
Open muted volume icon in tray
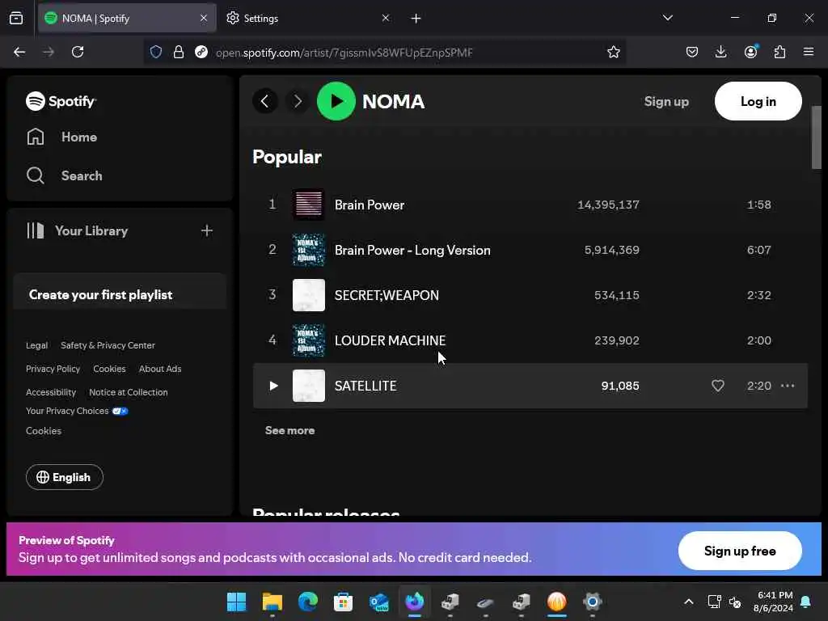(735, 602)
